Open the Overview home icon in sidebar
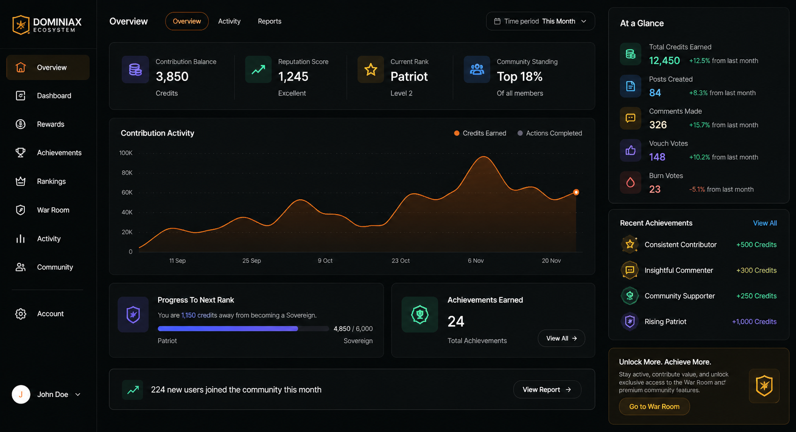The image size is (796, 432). [x=21, y=67]
